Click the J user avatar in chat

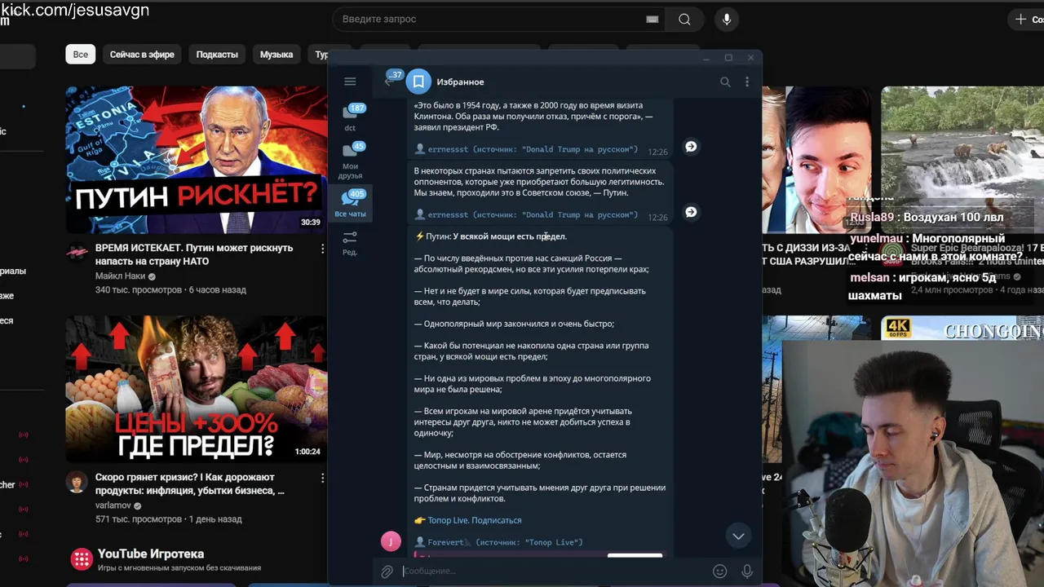tap(391, 541)
